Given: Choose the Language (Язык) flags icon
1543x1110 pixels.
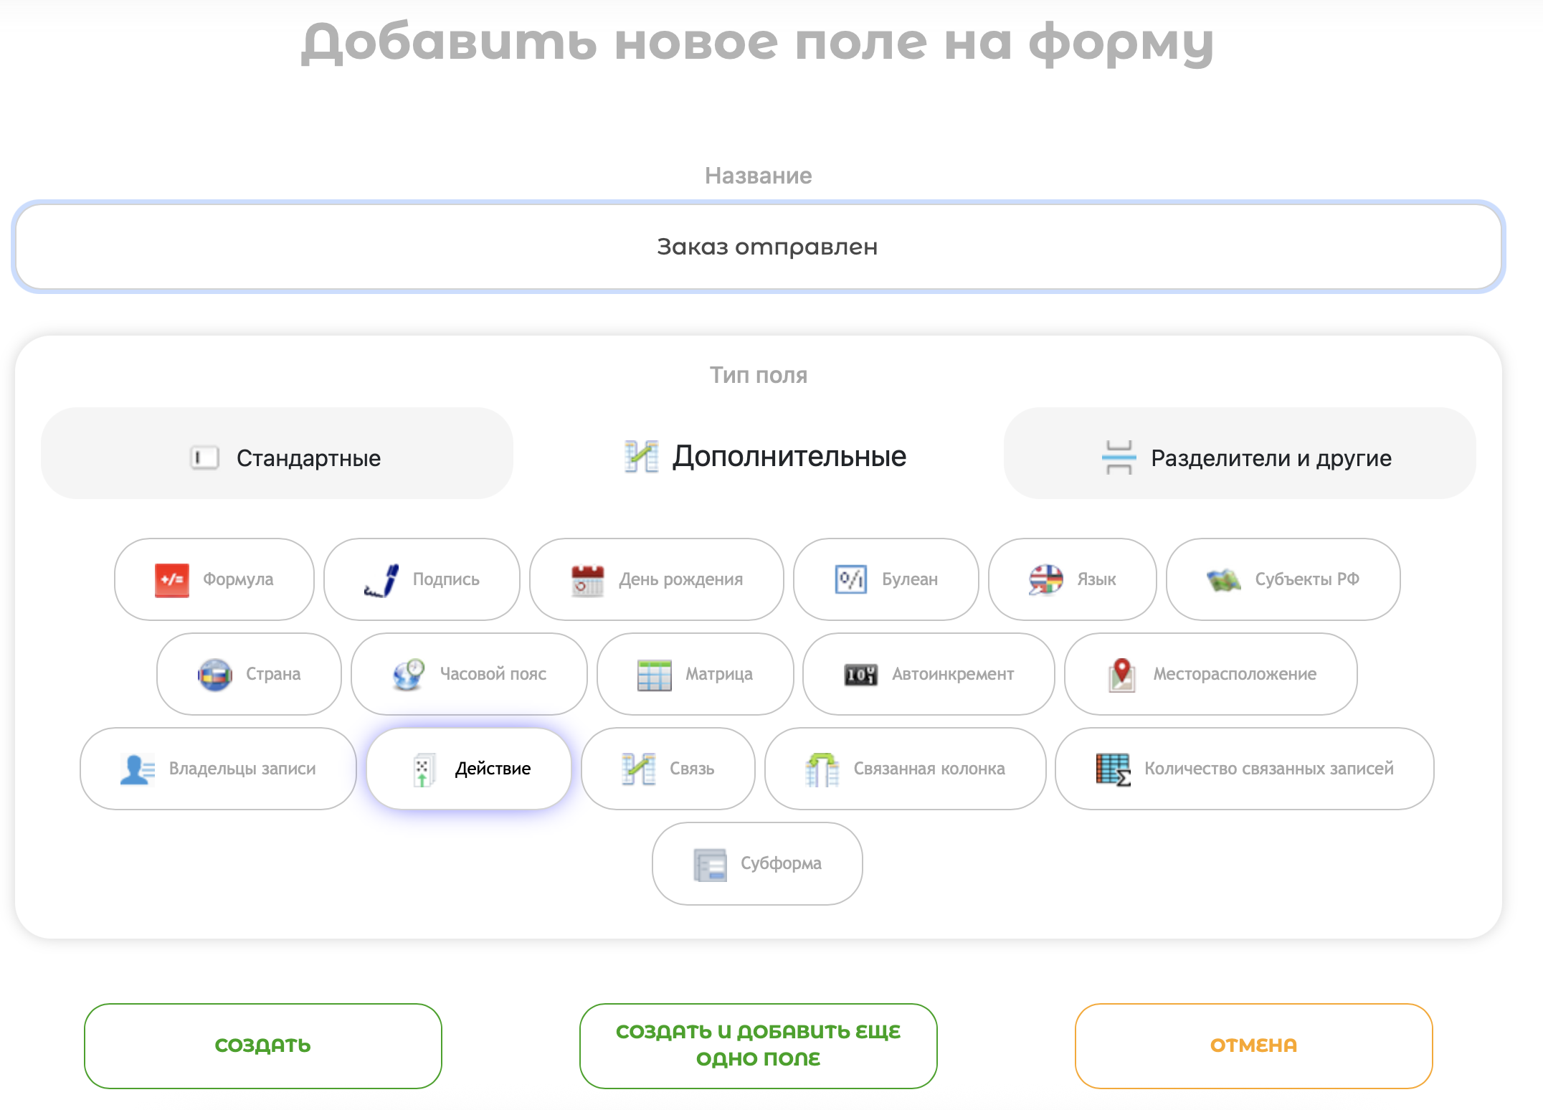Looking at the screenshot, I should point(1046,579).
